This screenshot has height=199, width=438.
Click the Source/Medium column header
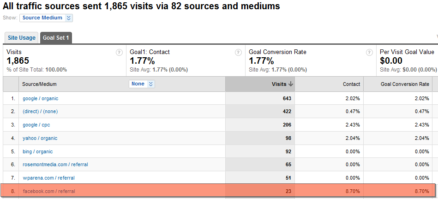click(39, 84)
